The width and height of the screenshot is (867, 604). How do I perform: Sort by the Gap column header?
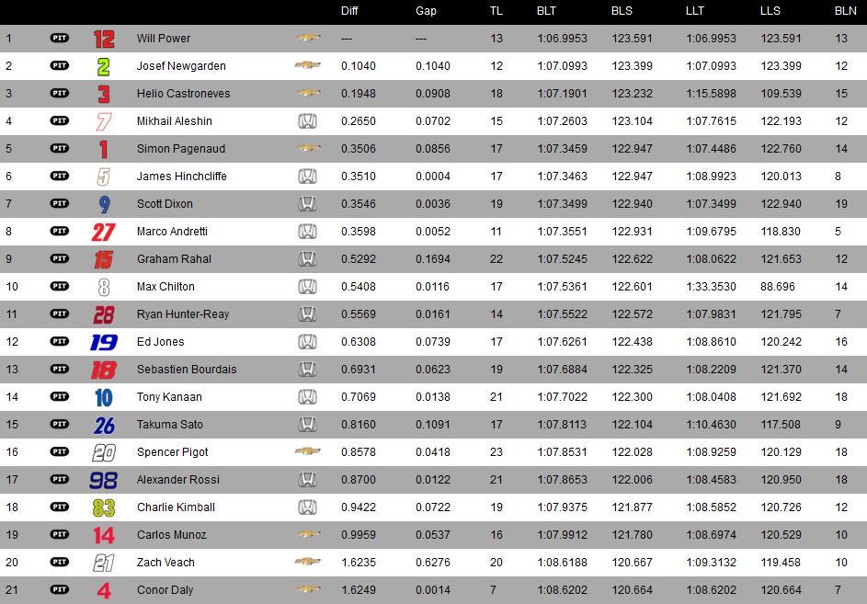click(x=426, y=11)
